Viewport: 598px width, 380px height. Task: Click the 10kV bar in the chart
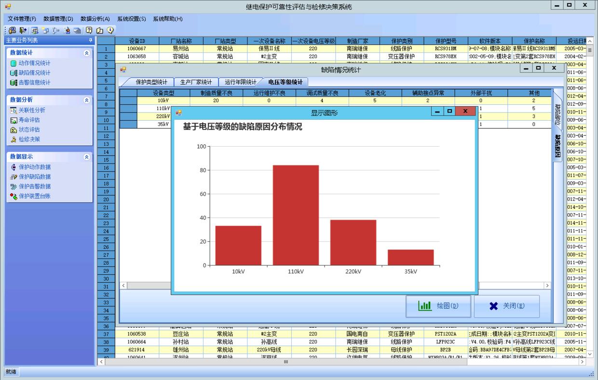pyautogui.click(x=238, y=245)
